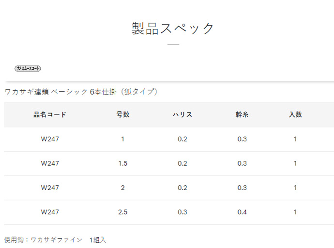Click the 使用鈎：ワカサギファイン footnote text
This screenshot has height=248, width=334.
click(x=44, y=240)
